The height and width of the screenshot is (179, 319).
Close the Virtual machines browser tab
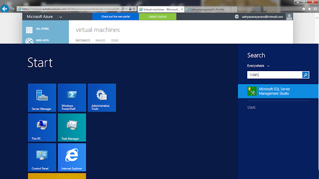pyautogui.click(x=182, y=9)
